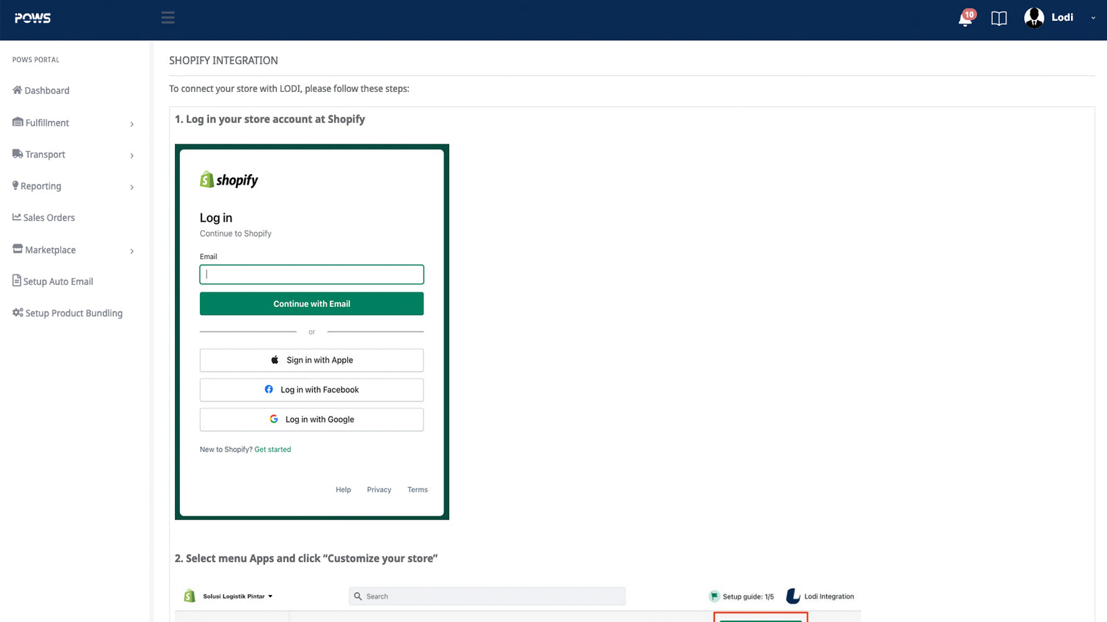Screen dimensions: 1107x622
Task: Click the Sales Orders chart icon
Action: [x=17, y=217]
